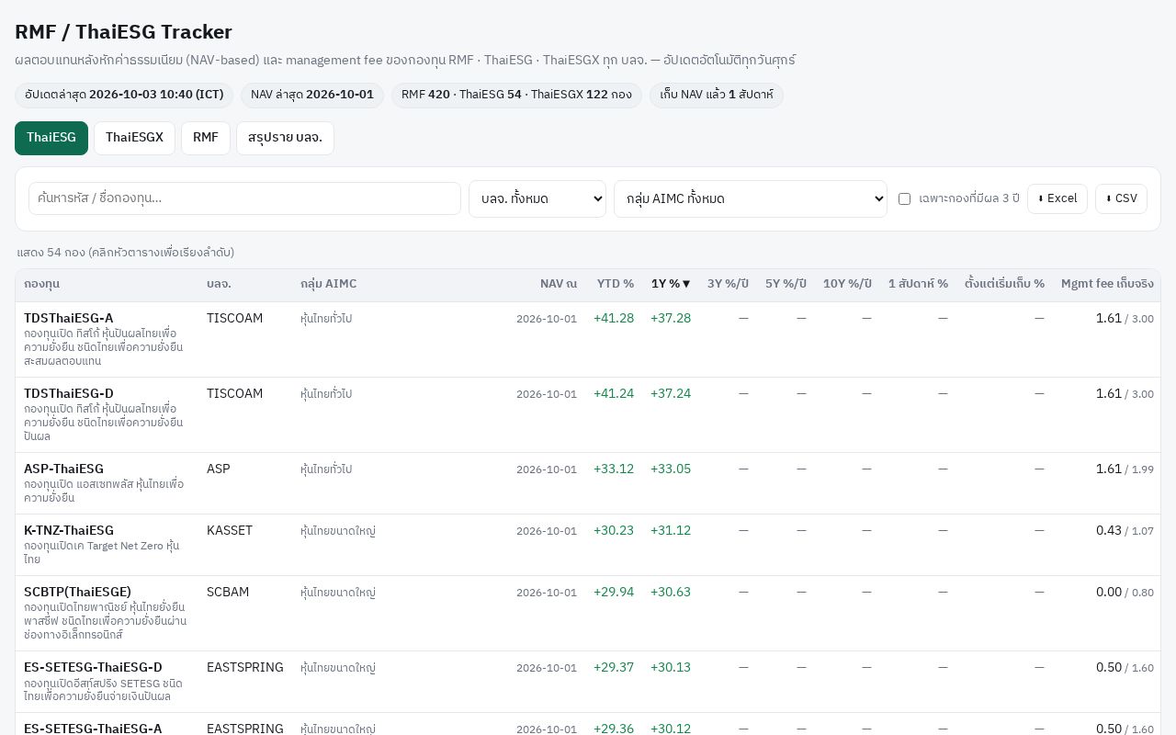Sort by the 5Y %/ปี column

click(786, 284)
